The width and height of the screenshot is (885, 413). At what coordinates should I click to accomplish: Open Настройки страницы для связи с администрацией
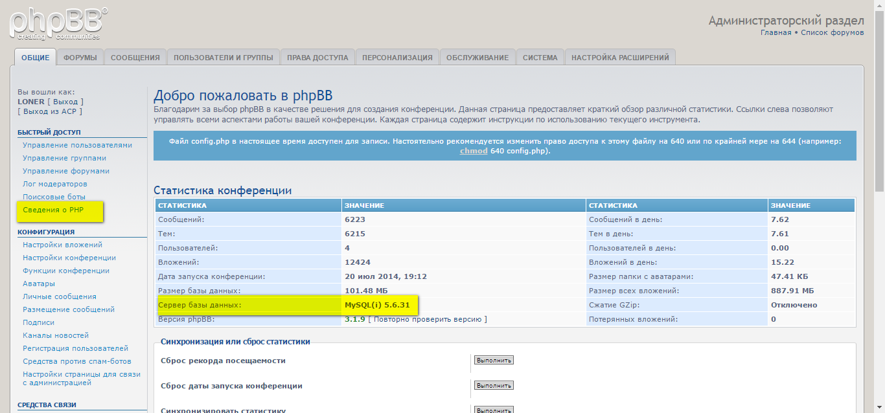click(x=82, y=378)
